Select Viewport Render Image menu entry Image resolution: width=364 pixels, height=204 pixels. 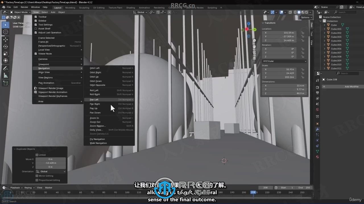click(57, 88)
